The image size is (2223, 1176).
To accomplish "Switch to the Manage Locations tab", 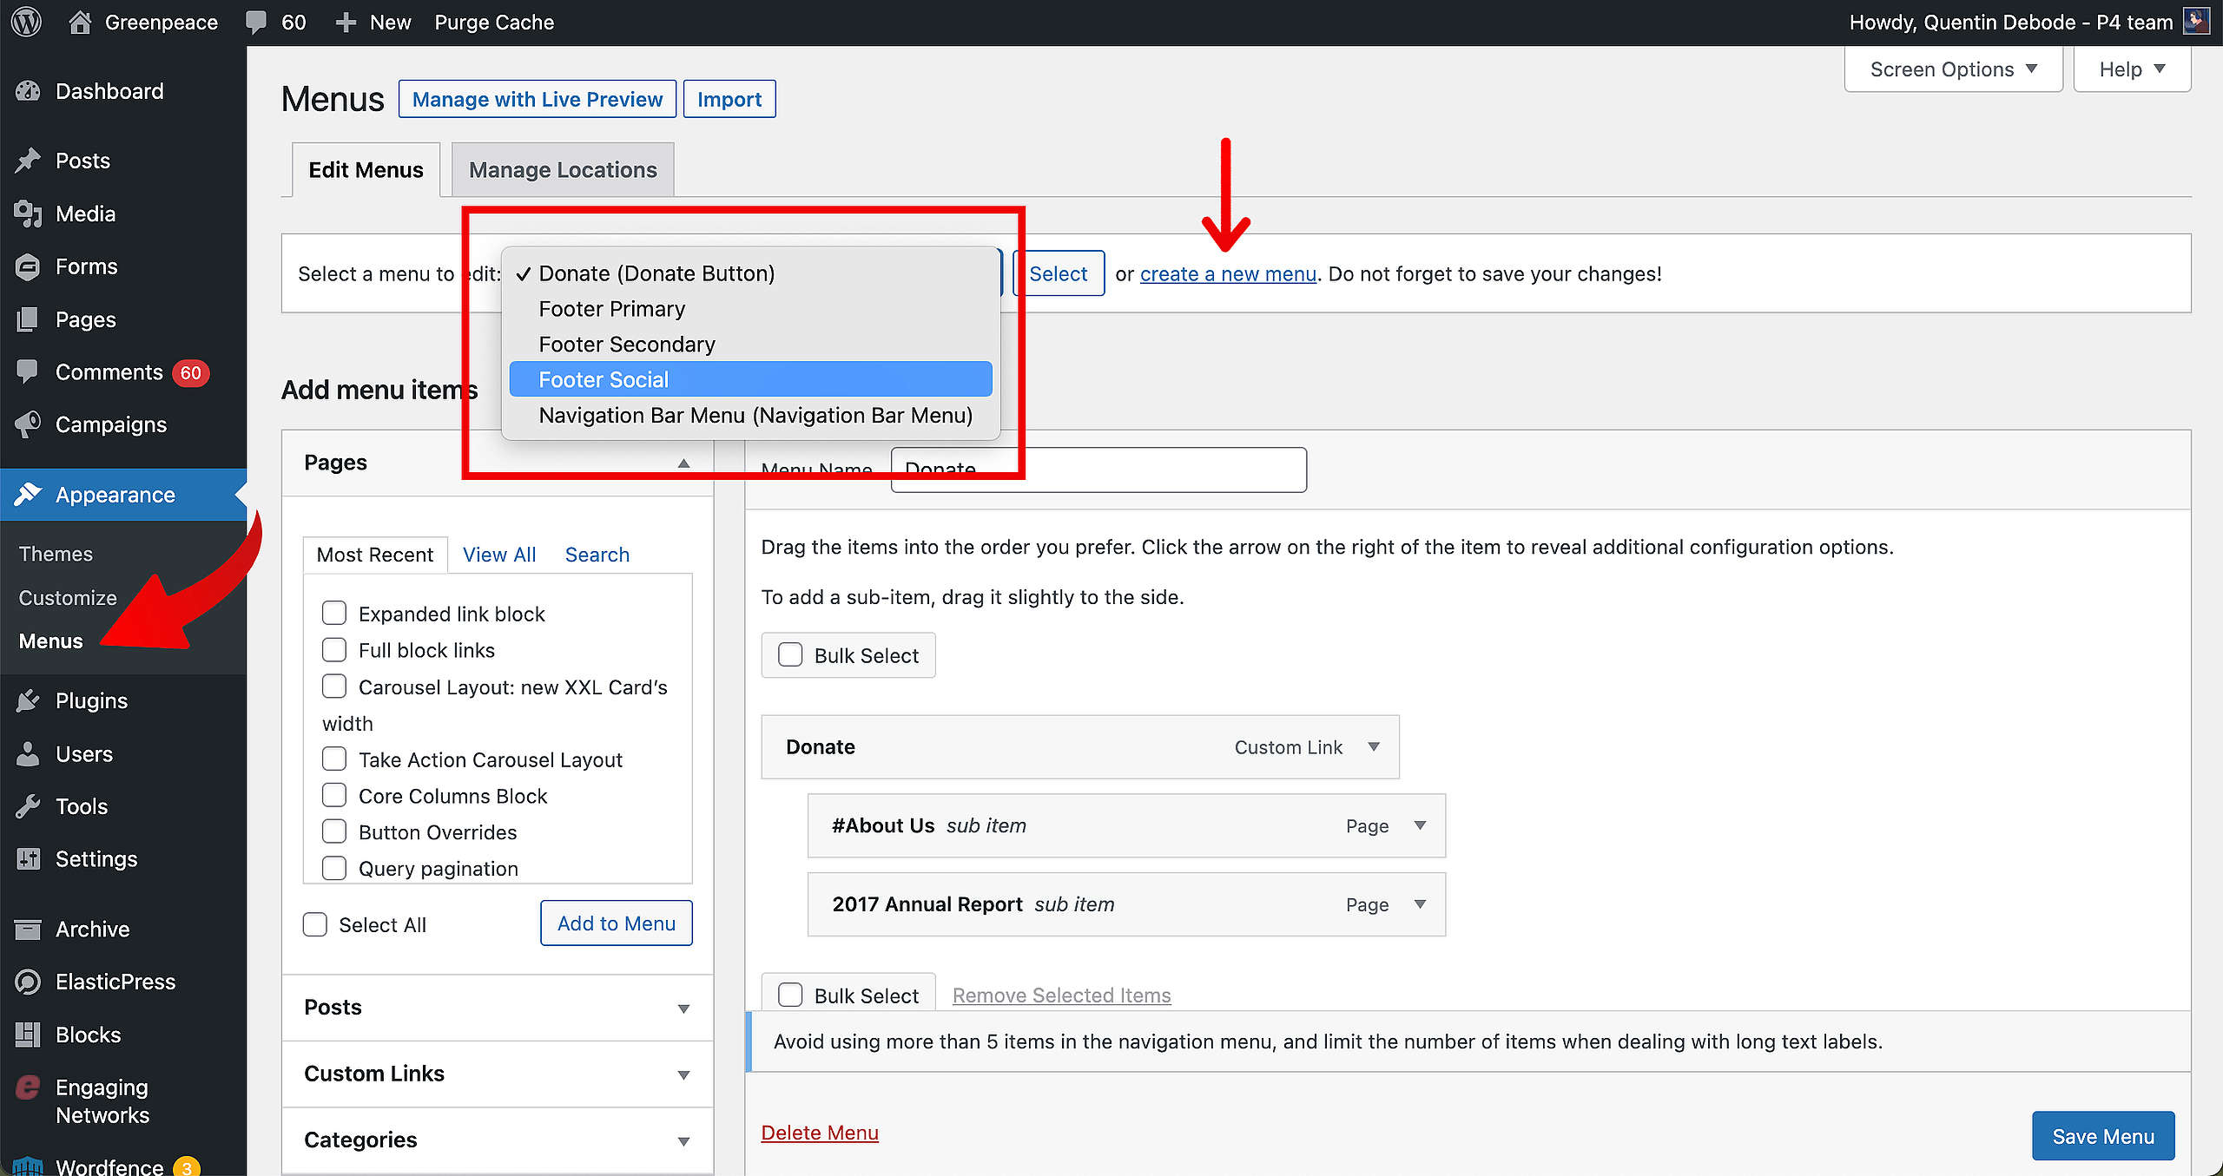I will (563, 170).
